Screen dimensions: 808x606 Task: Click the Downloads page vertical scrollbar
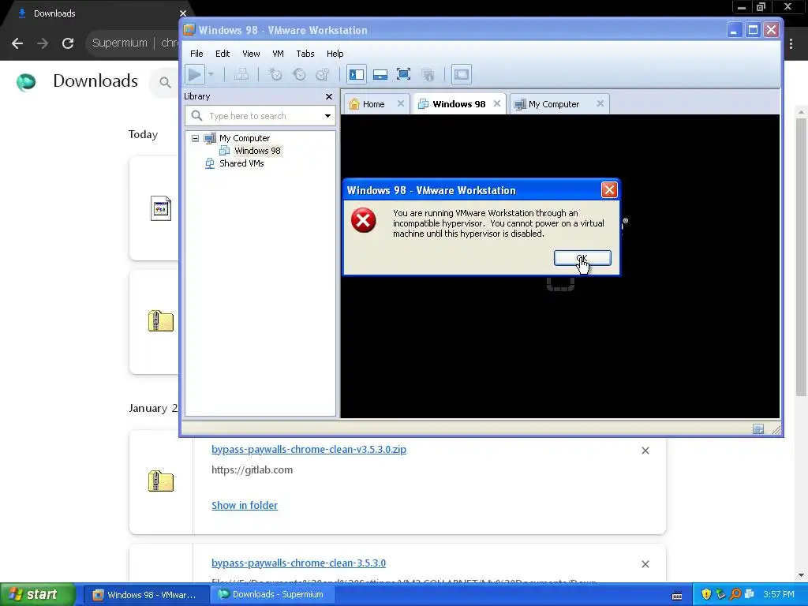pos(801,258)
